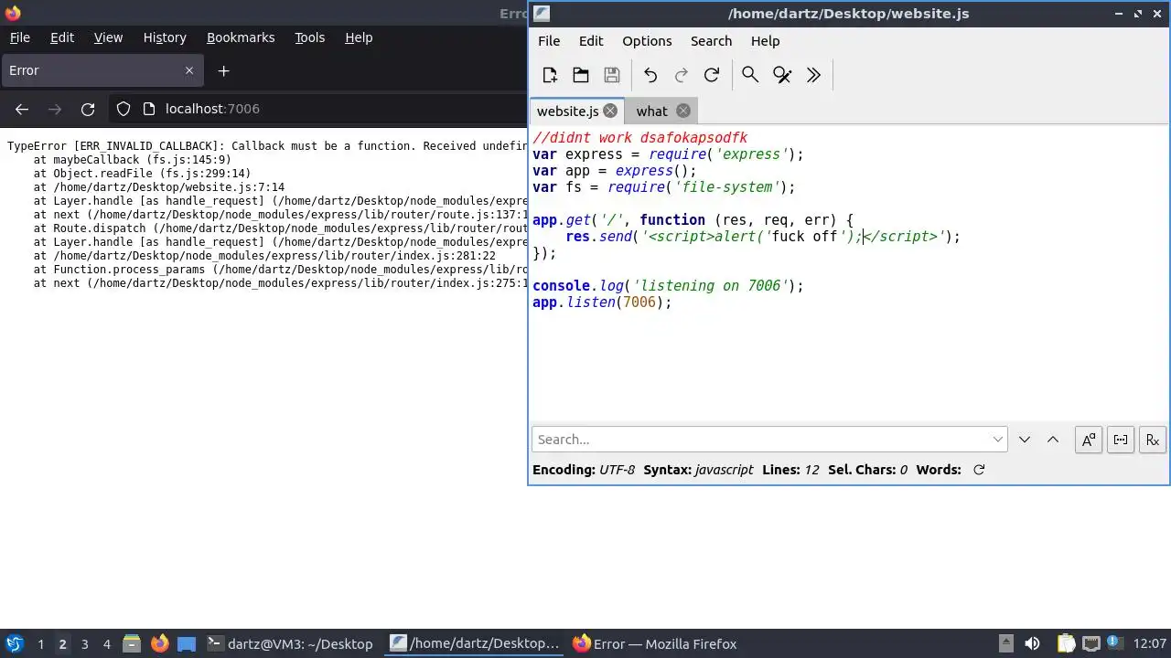Image resolution: width=1171 pixels, height=658 pixels.
Task: Click the blue show desktop taskbar icon
Action: [x=186, y=643]
